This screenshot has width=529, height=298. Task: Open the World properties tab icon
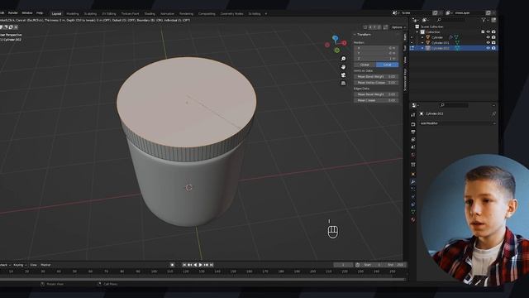(413, 155)
